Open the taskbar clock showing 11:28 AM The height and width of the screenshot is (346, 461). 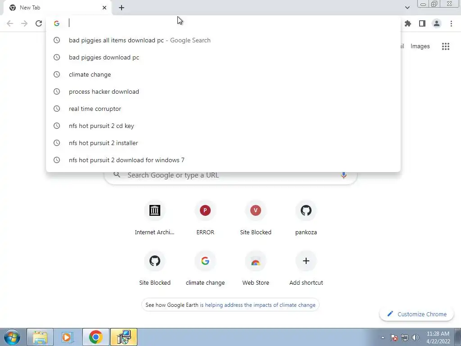[438, 337]
